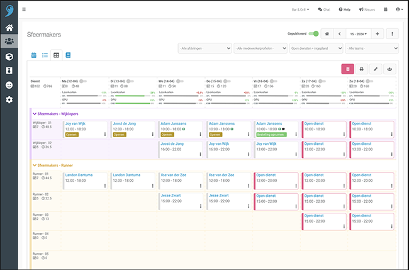Open settings gear in the sidebar

click(9, 100)
